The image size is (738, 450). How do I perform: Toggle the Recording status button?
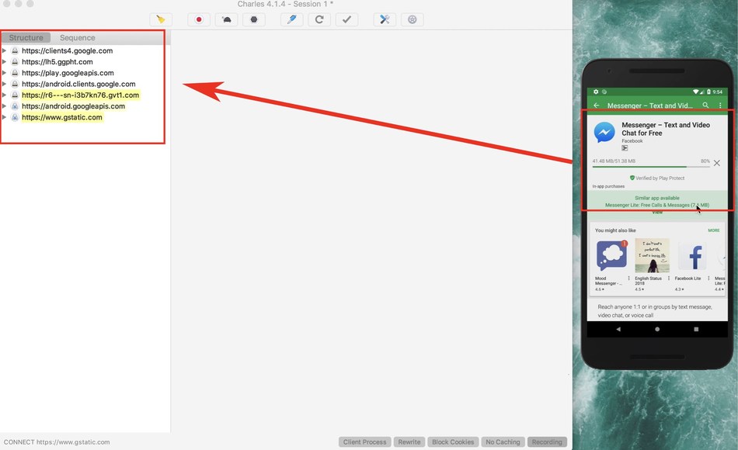coord(547,442)
